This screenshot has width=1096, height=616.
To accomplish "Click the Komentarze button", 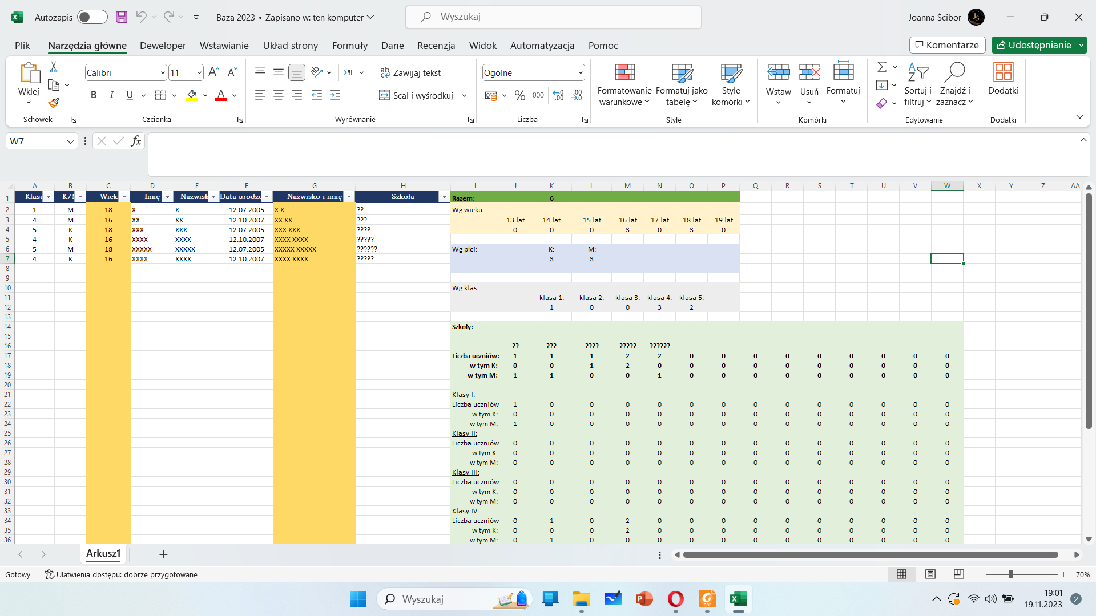I will pos(947,45).
